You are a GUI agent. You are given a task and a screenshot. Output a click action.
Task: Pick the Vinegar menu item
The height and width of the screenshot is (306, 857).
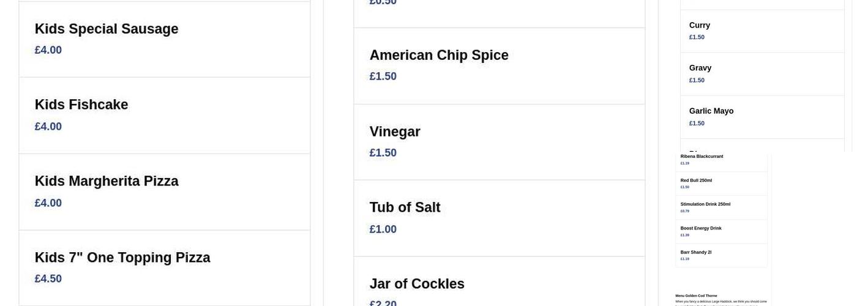tap(395, 132)
